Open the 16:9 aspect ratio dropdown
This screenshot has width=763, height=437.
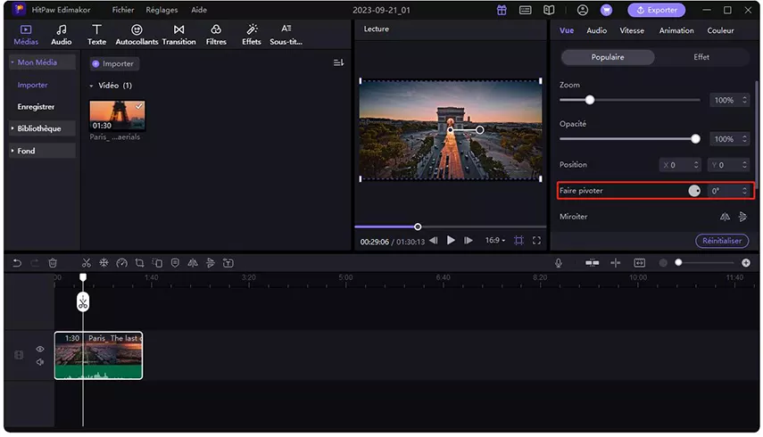[495, 241]
